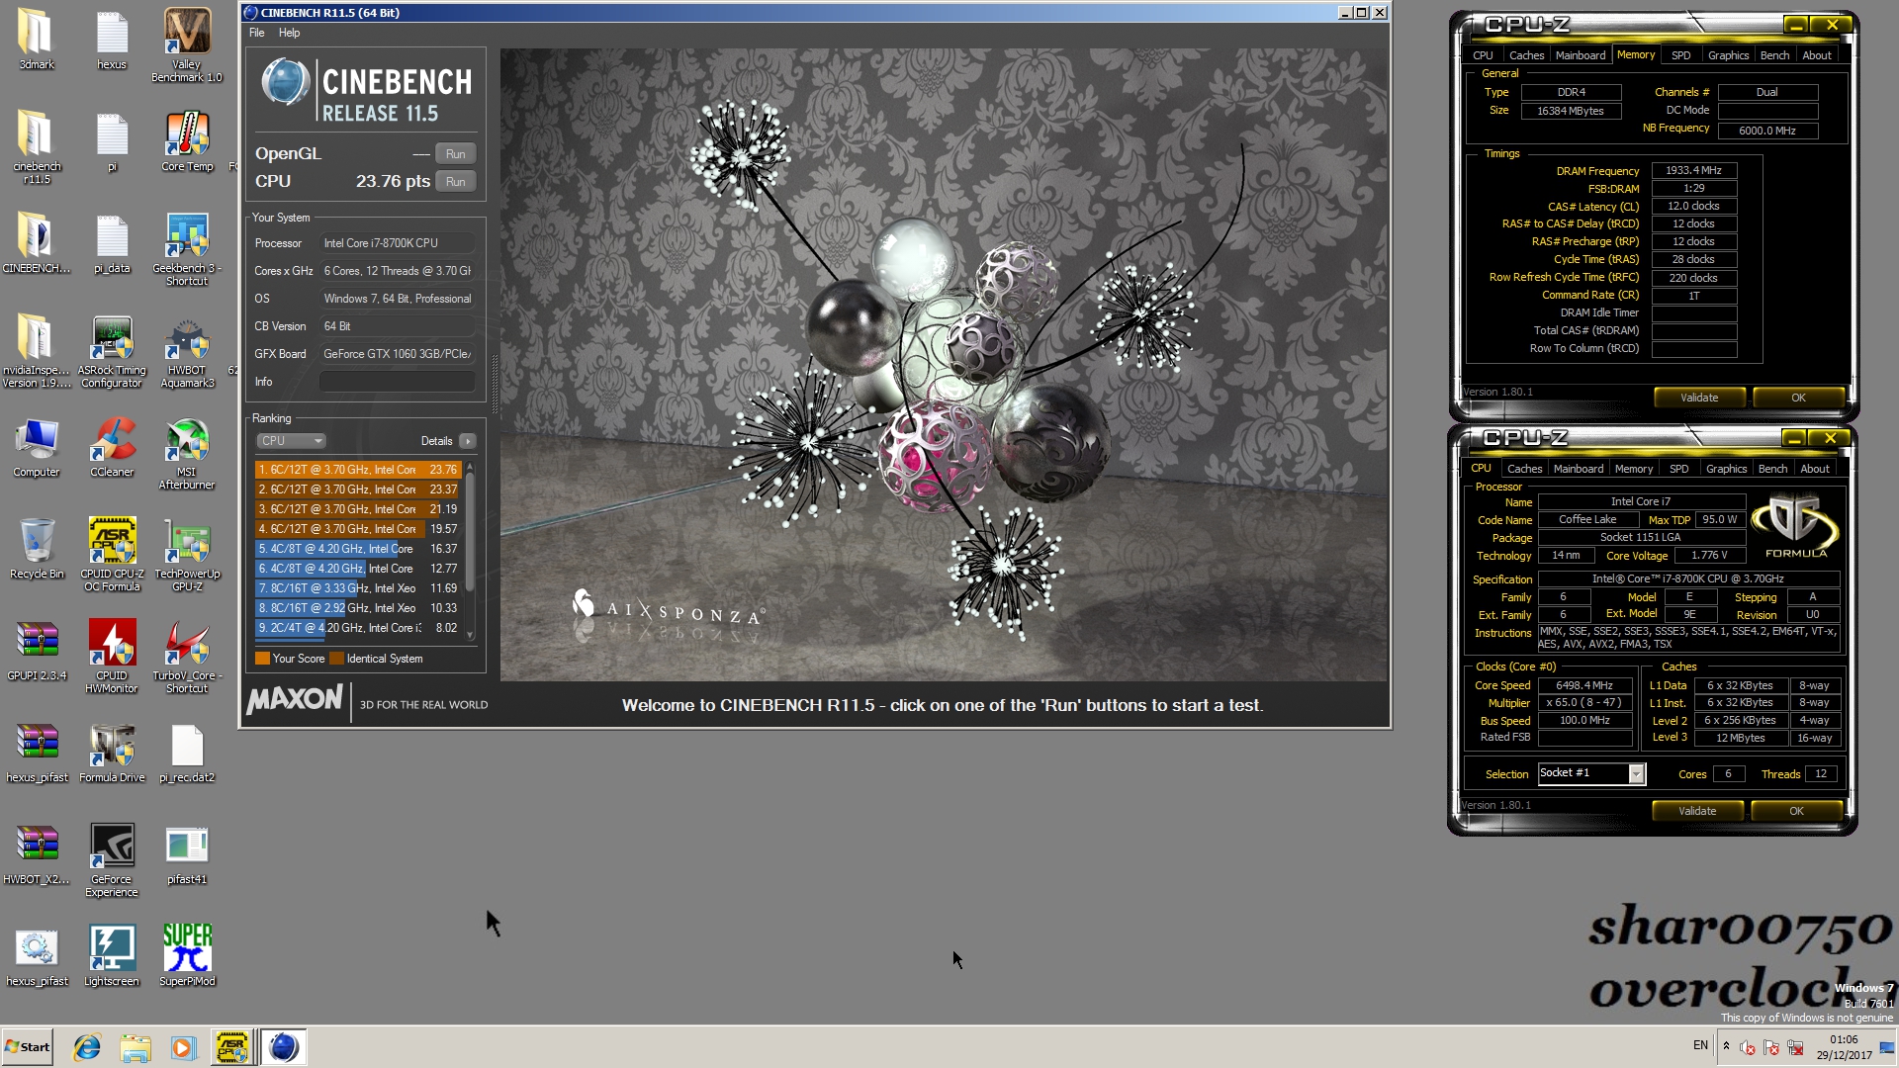Image resolution: width=1899 pixels, height=1068 pixels.
Task: Open About tab in lower CPU-Z window
Action: click(x=1814, y=469)
